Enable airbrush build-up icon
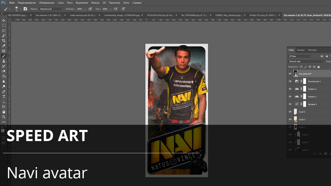The height and width of the screenshot is (186, 331). coord(116,9)
